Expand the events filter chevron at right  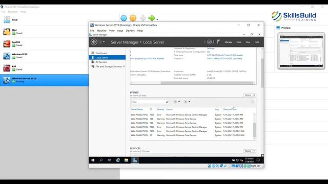coord(252,102)
